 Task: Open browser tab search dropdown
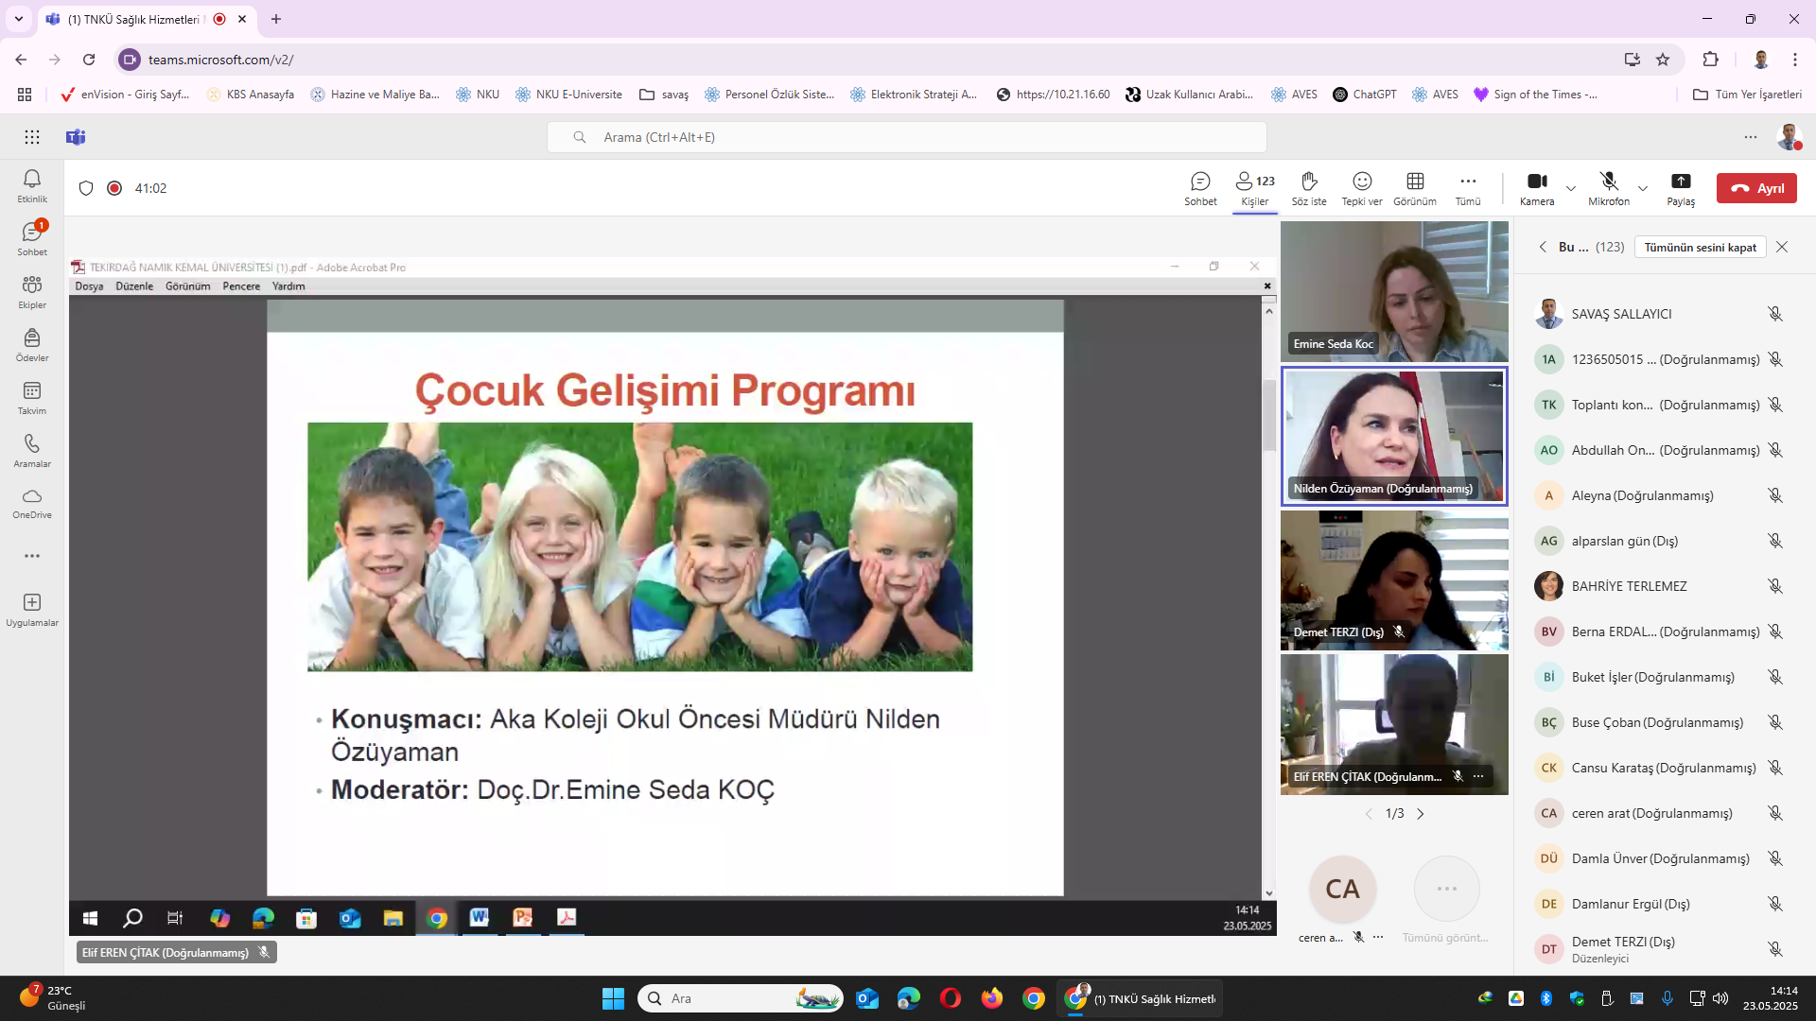pos(19,19)
